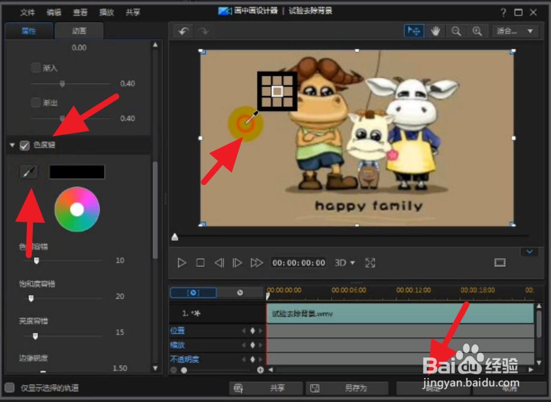Viewport: 551px width, 402px height.
Task: Open the 查看 menu
Action: (80, 13)
